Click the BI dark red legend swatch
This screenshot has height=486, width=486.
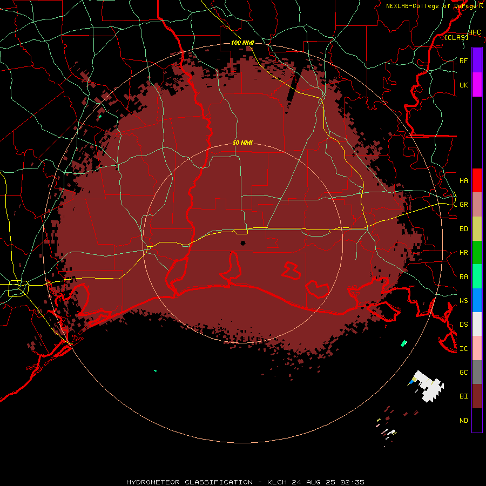point(477,396)
